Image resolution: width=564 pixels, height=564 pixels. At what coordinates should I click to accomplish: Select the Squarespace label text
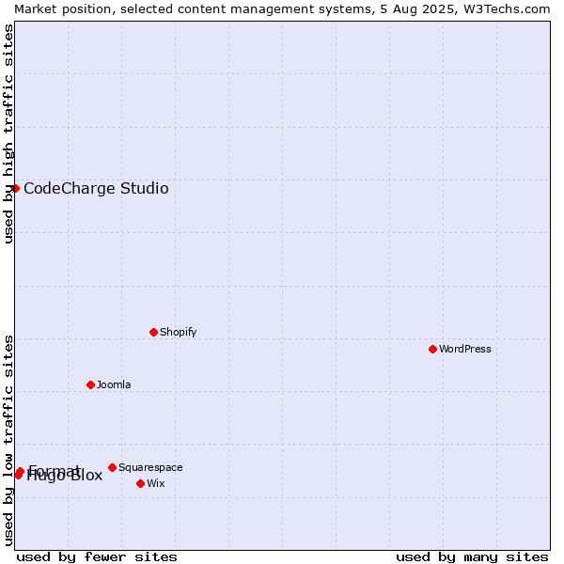point(150,467)
